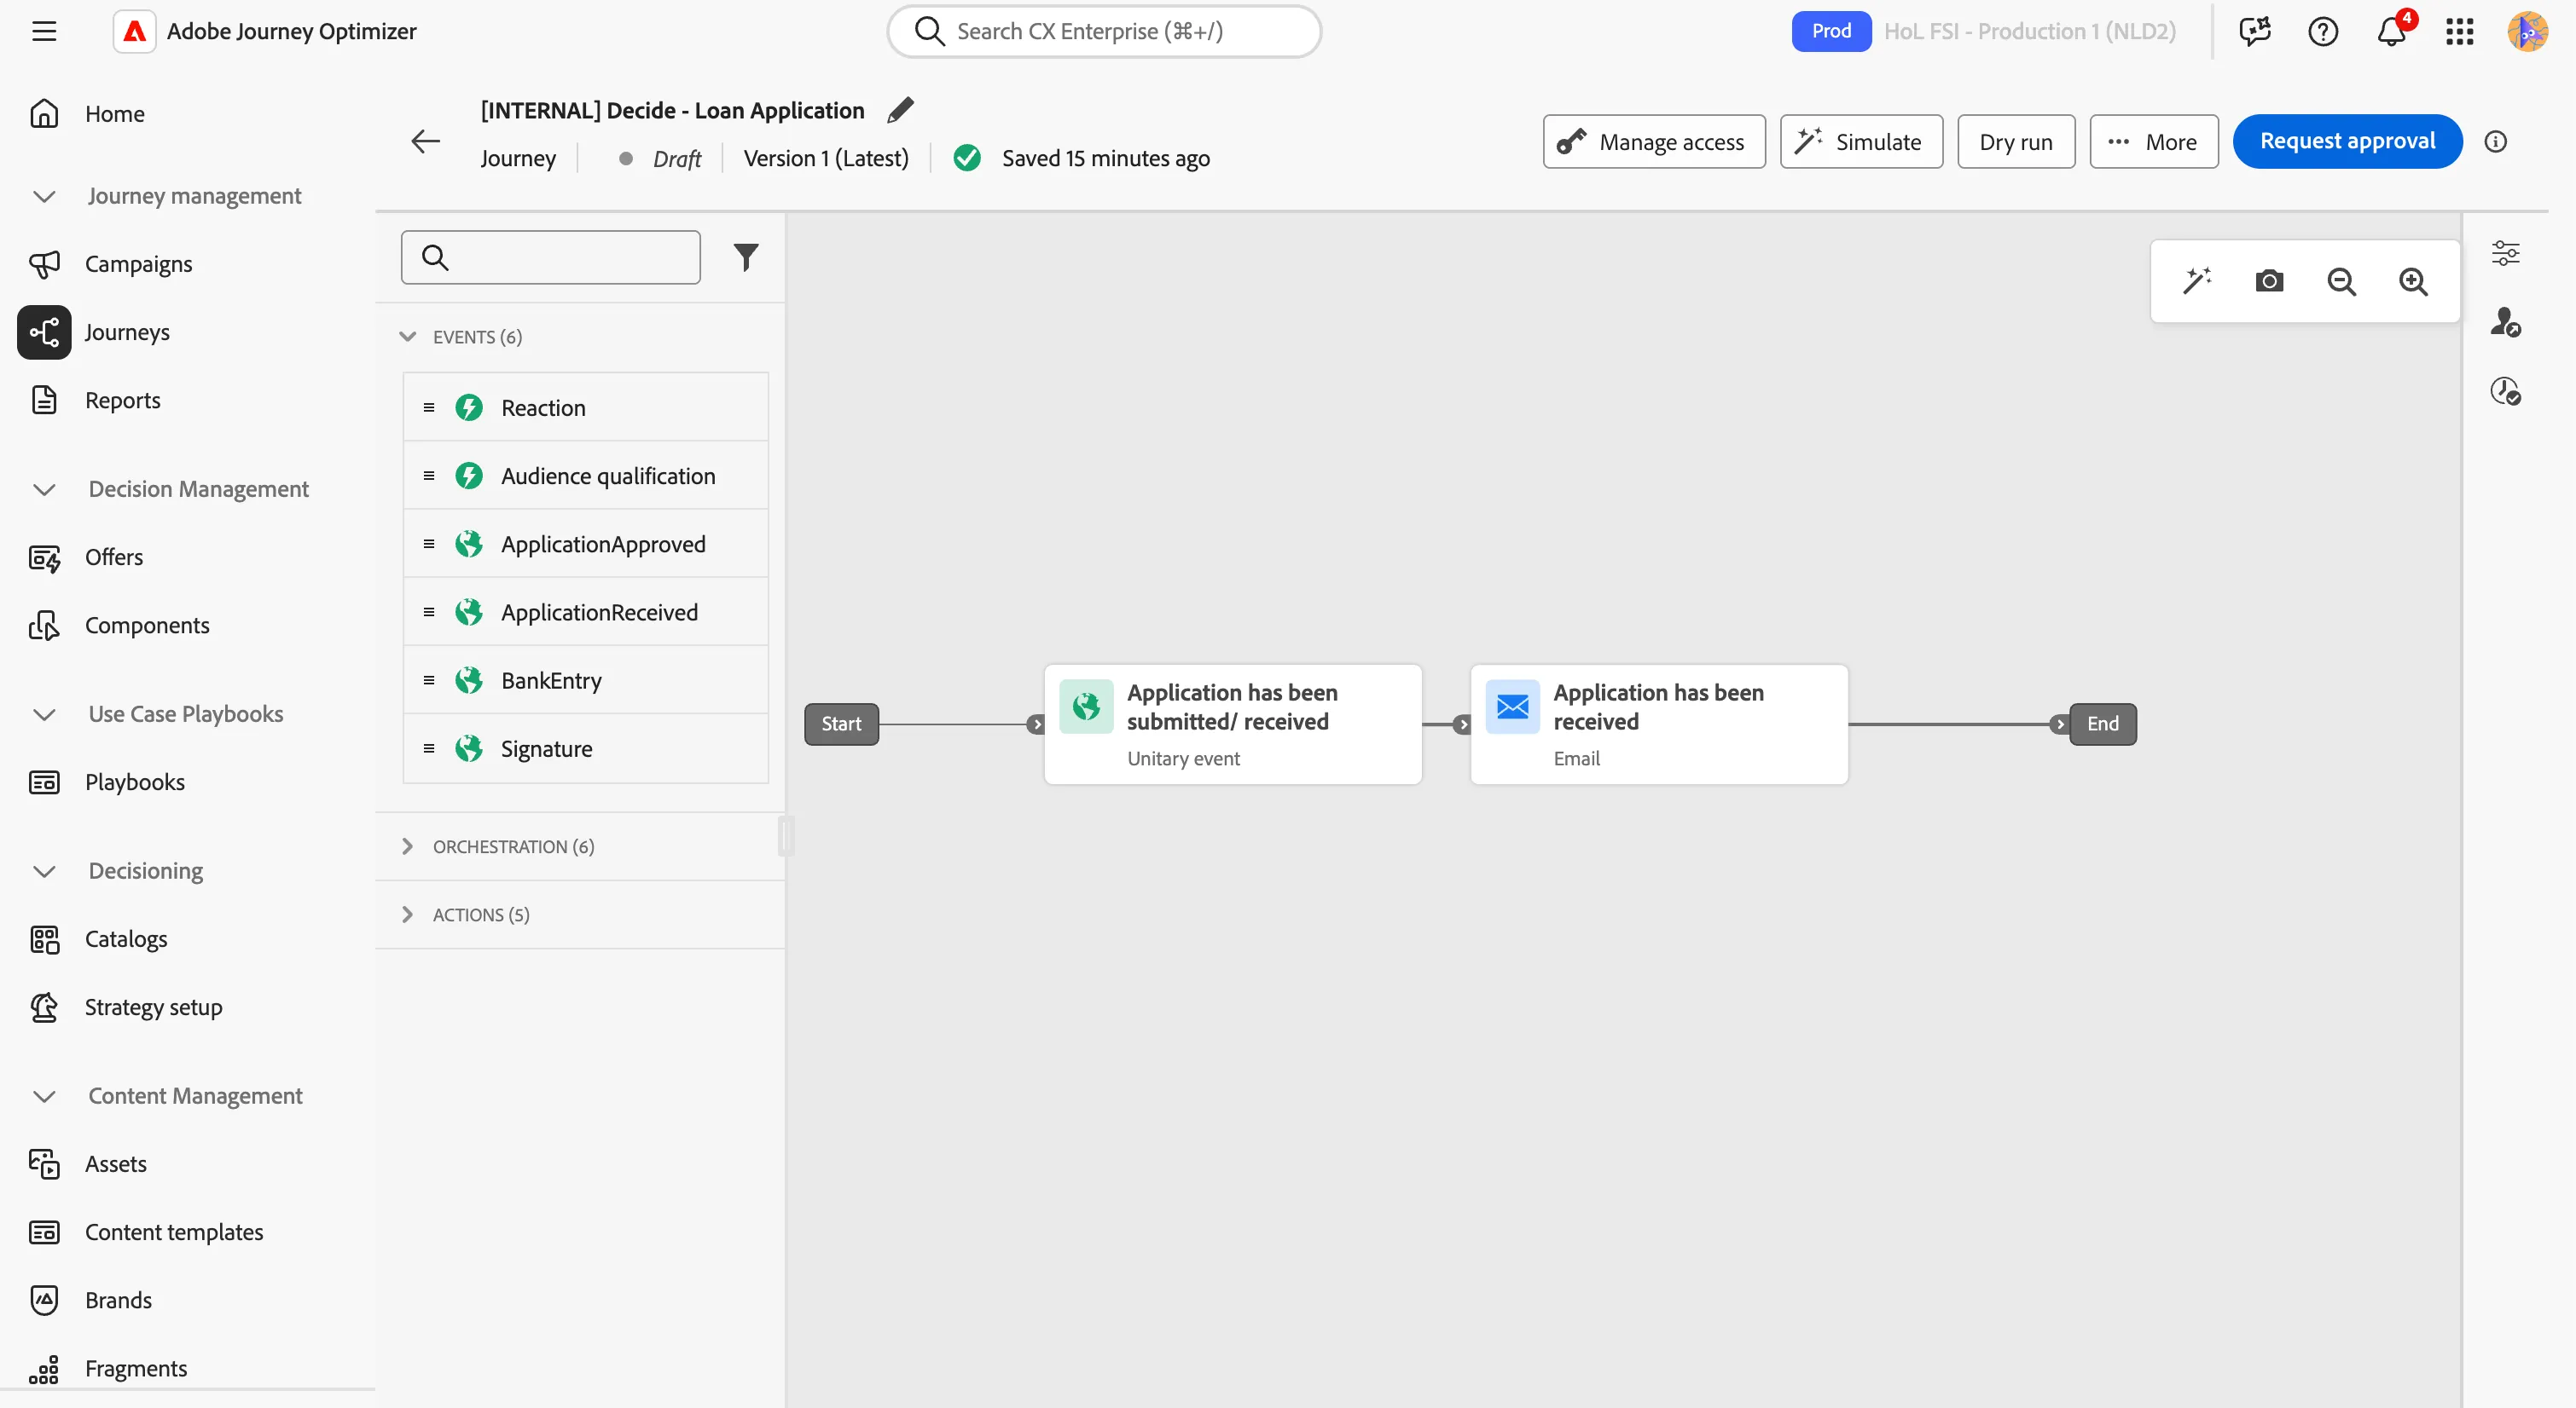Open the hamburger navigation menu

point(44,31)
